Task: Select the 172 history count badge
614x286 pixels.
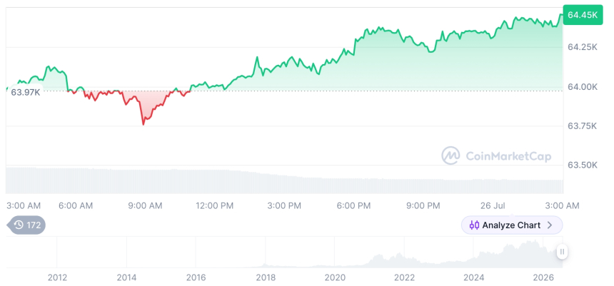Action: (26, 225)
